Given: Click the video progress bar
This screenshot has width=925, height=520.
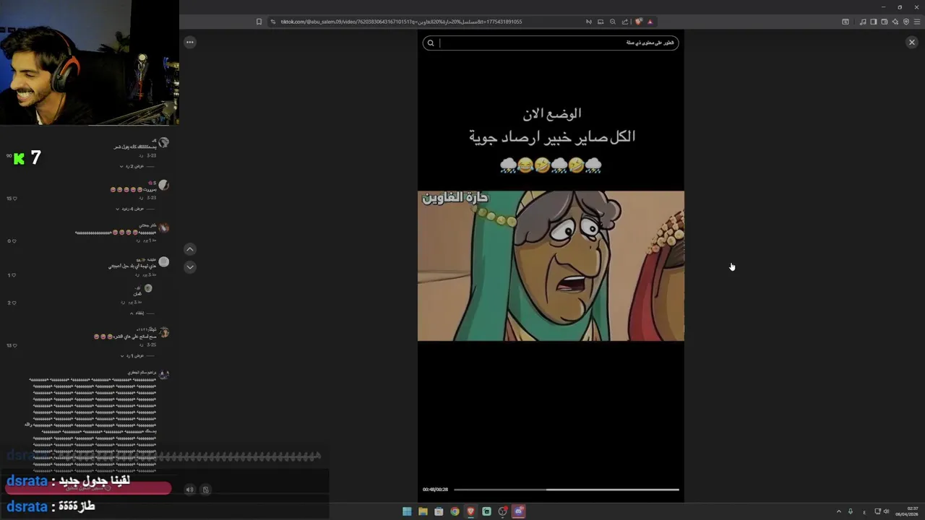Looking at the screenshot, I should 567,490.
